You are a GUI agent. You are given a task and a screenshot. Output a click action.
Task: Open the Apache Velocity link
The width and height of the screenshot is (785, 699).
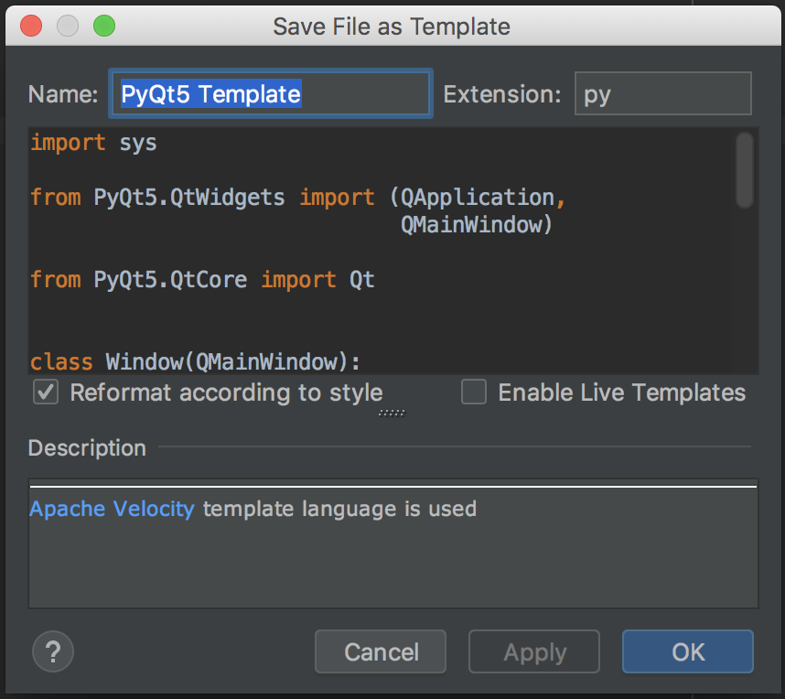coord(112,509)
